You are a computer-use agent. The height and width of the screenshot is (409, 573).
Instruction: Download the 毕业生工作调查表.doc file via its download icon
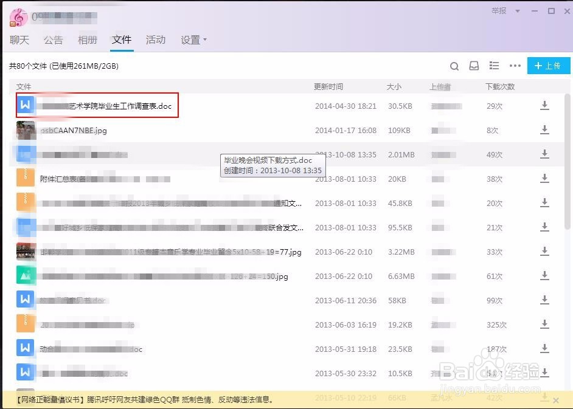[x=544, y=105]
